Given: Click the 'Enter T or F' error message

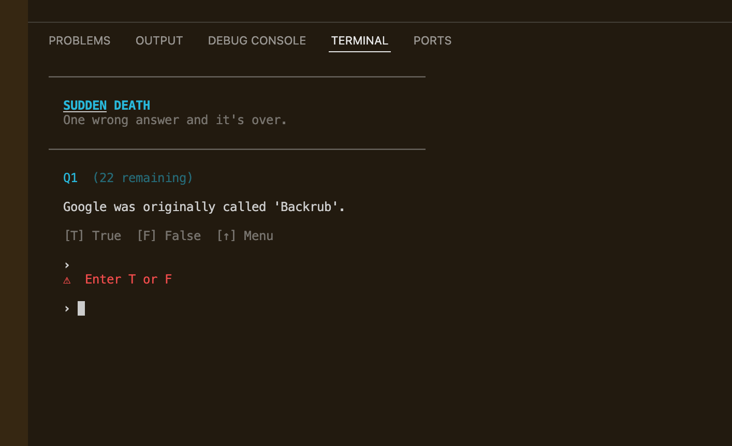Looking at the screenshot, I should point(128,279).
